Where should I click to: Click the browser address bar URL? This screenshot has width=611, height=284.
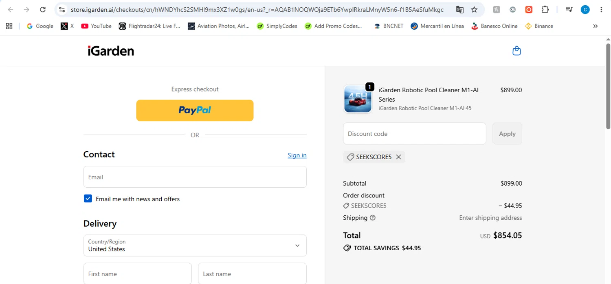point(257,9)
